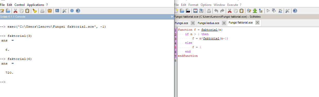This screenshot has height=97, width=319.
Task: Click exec command line in console
Action: pos(57,27)
